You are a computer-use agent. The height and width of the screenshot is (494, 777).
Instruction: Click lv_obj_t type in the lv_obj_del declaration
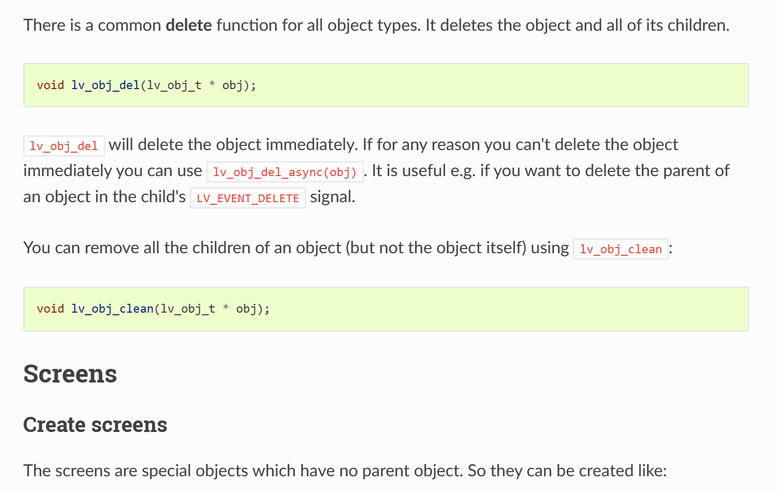point(174,85)
